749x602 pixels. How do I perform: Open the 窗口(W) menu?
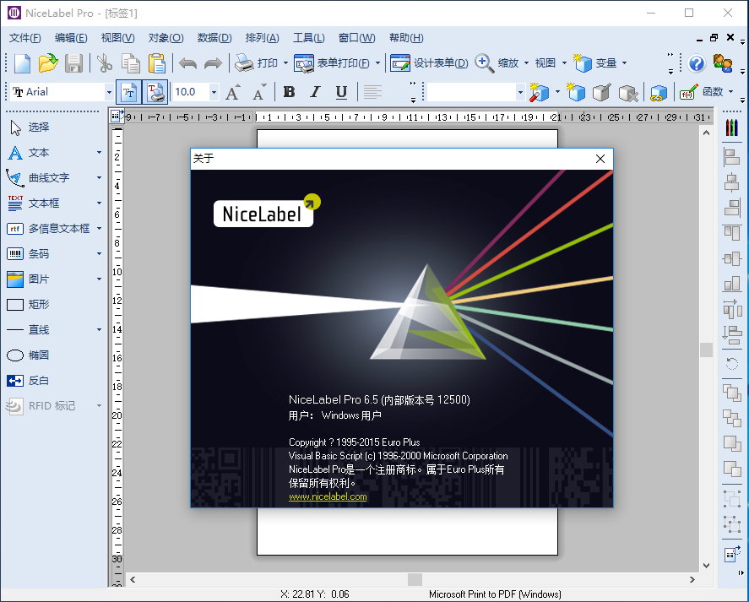coord(357,38)
